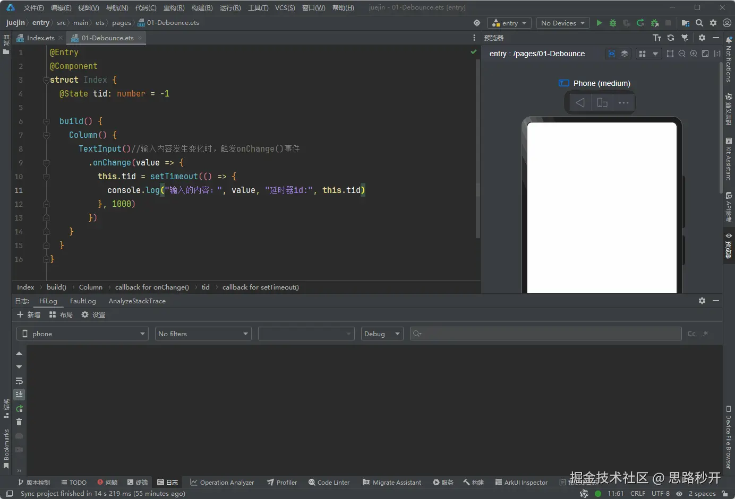735x499 pixels.
Task: Expand the Debug log level dropdown
Action: pos(382,334)
